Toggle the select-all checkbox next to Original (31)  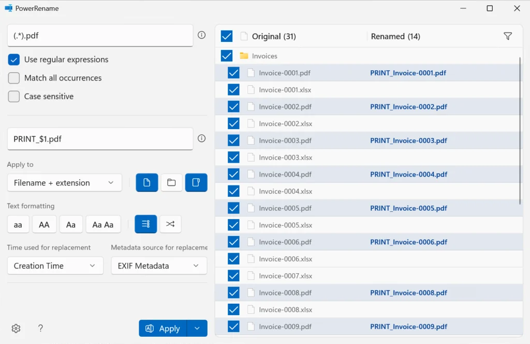(227, 36)
